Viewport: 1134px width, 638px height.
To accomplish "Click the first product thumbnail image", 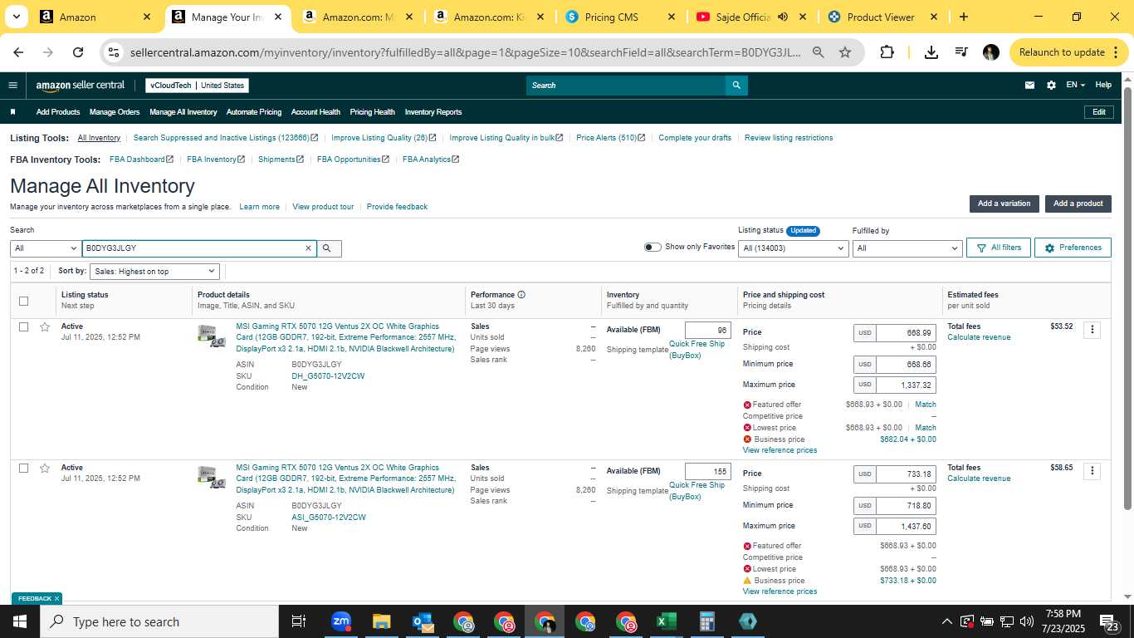I will click(212, 335).
